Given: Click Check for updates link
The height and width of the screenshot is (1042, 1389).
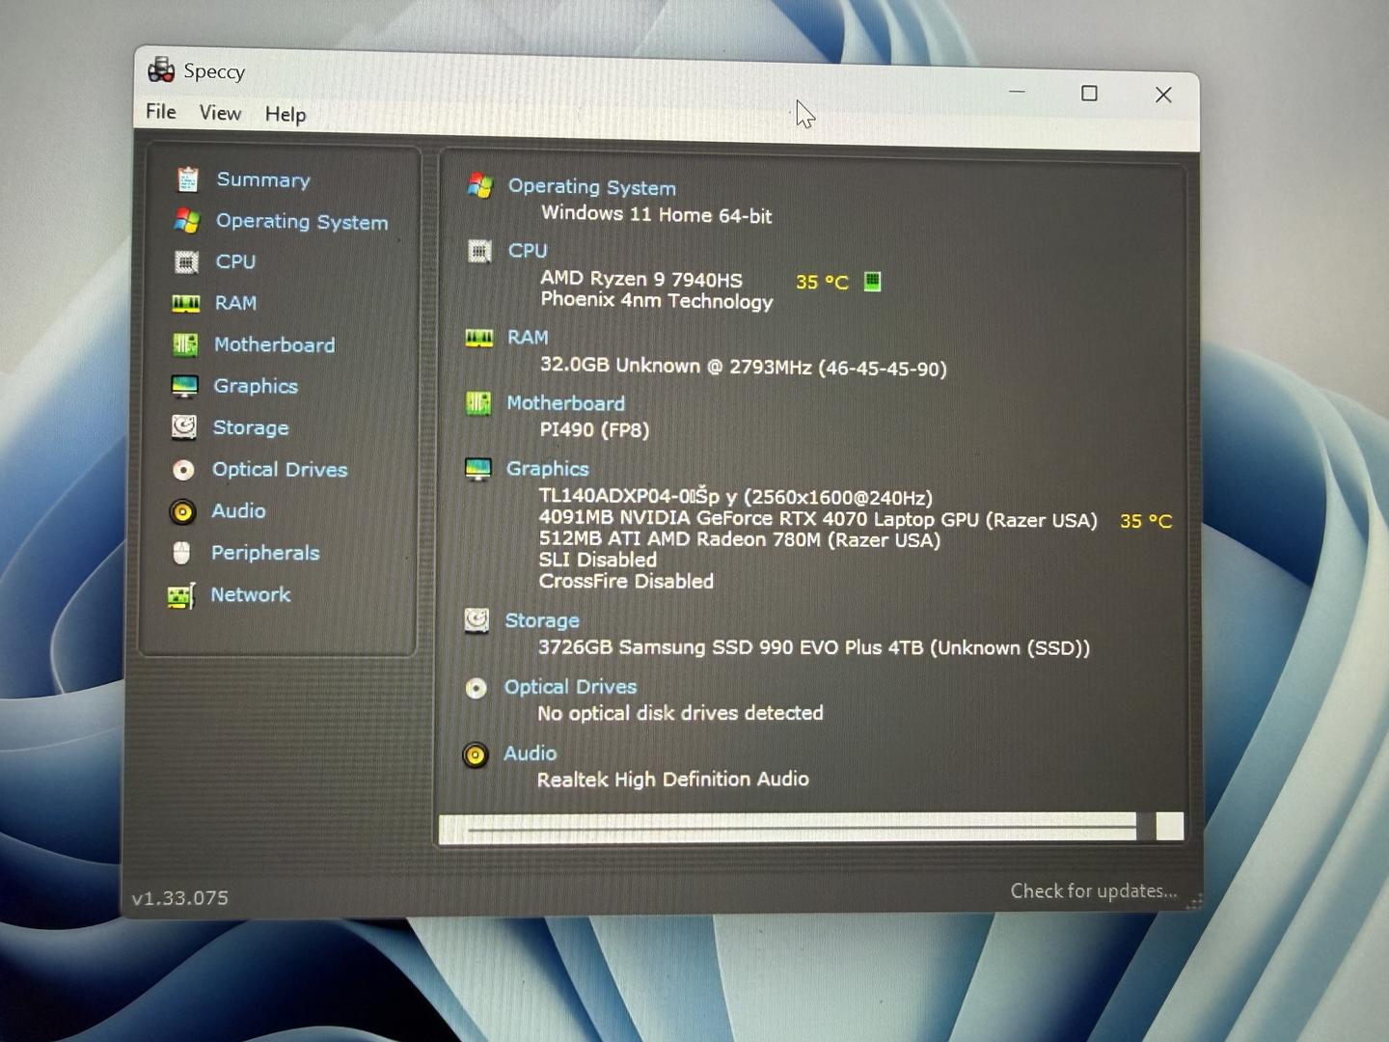Looking at the screenshot, I should pyautogui.click(x=1093, y=891).
